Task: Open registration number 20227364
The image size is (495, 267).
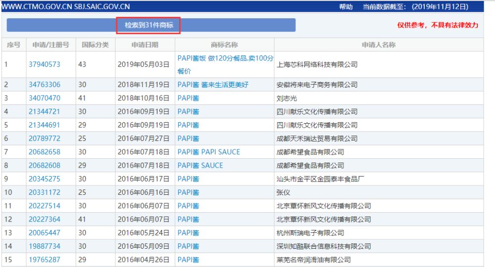Action: point(45,220)
